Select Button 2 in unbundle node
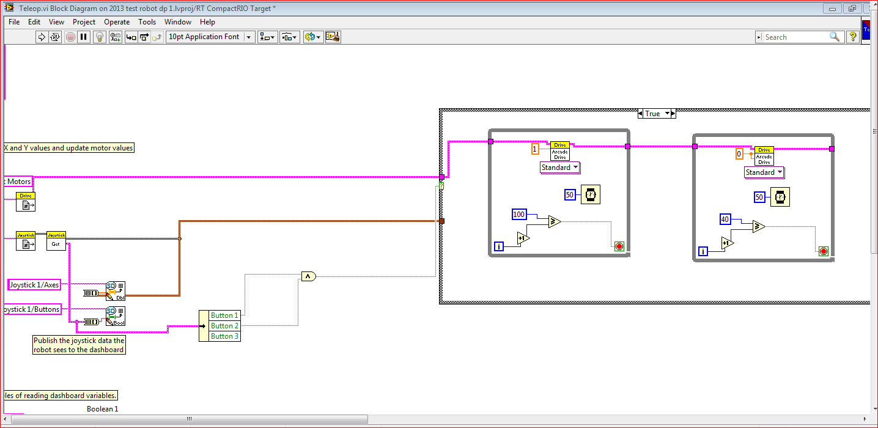 [x=224, y=326]
